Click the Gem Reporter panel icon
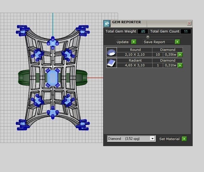Viewport: 204px width, 172px height. pyautogui.click(x=107, y=24)
